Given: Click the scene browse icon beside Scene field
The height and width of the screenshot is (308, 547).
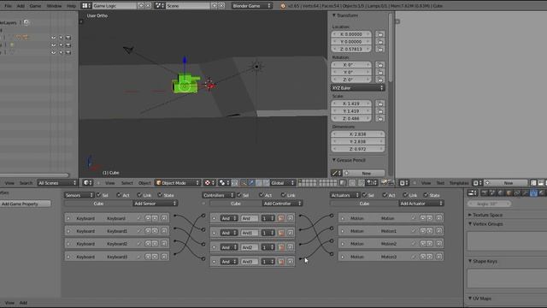Looking at the screenshot, I should pos(160,6).
